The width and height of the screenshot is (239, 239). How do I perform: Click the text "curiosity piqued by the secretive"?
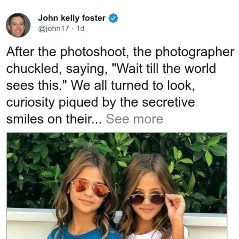(x=101, y=102)
